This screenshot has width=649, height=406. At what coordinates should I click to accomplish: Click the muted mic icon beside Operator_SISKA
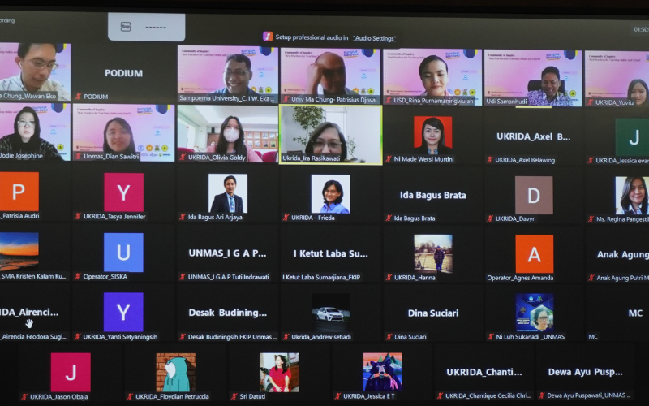(x=78, y=276)
